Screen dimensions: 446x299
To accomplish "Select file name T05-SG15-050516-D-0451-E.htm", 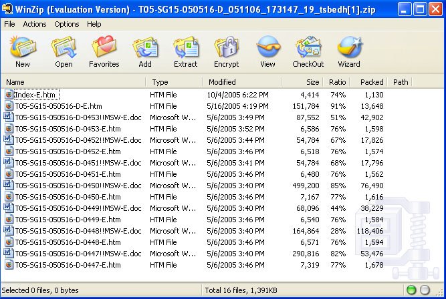I will click(x=68, y=174).
